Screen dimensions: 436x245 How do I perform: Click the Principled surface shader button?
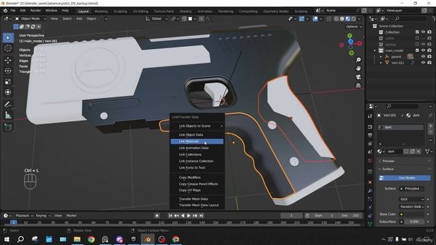pyautogui.click(x=411, y=189)
